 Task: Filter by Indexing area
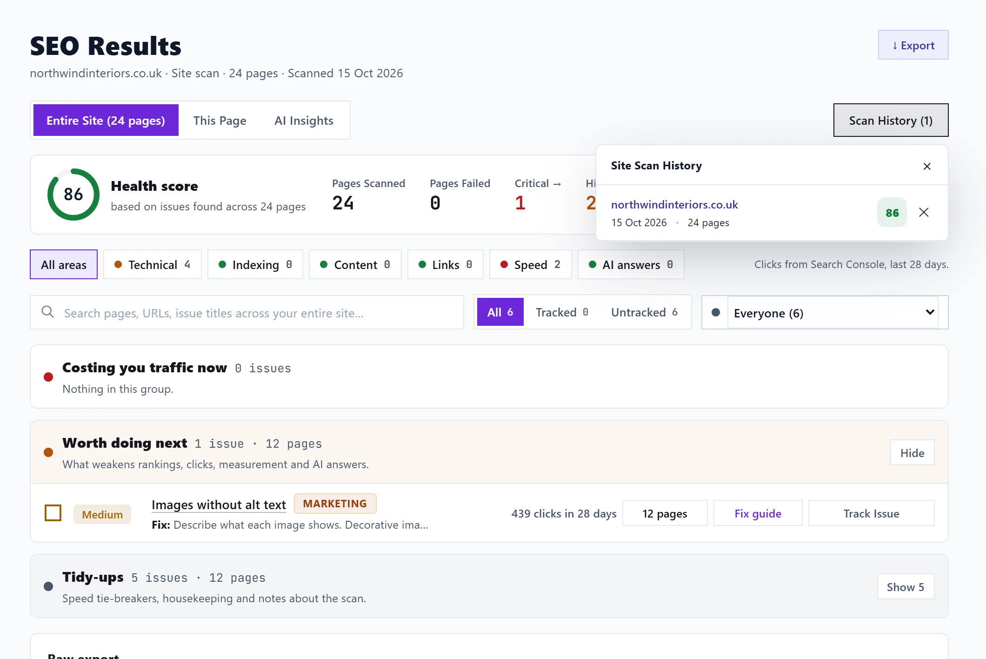(255, 264)
